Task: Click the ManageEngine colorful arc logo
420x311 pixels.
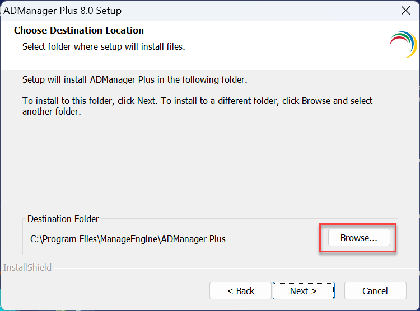Action: coord(403,45)
